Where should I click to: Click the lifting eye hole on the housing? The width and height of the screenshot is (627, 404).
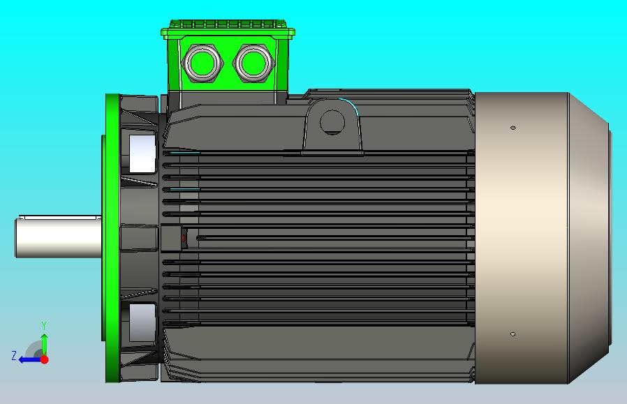(x=331, y=122)
